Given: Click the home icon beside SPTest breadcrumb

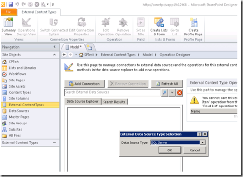Looking at the screenshot, I should tap(81, 55).
